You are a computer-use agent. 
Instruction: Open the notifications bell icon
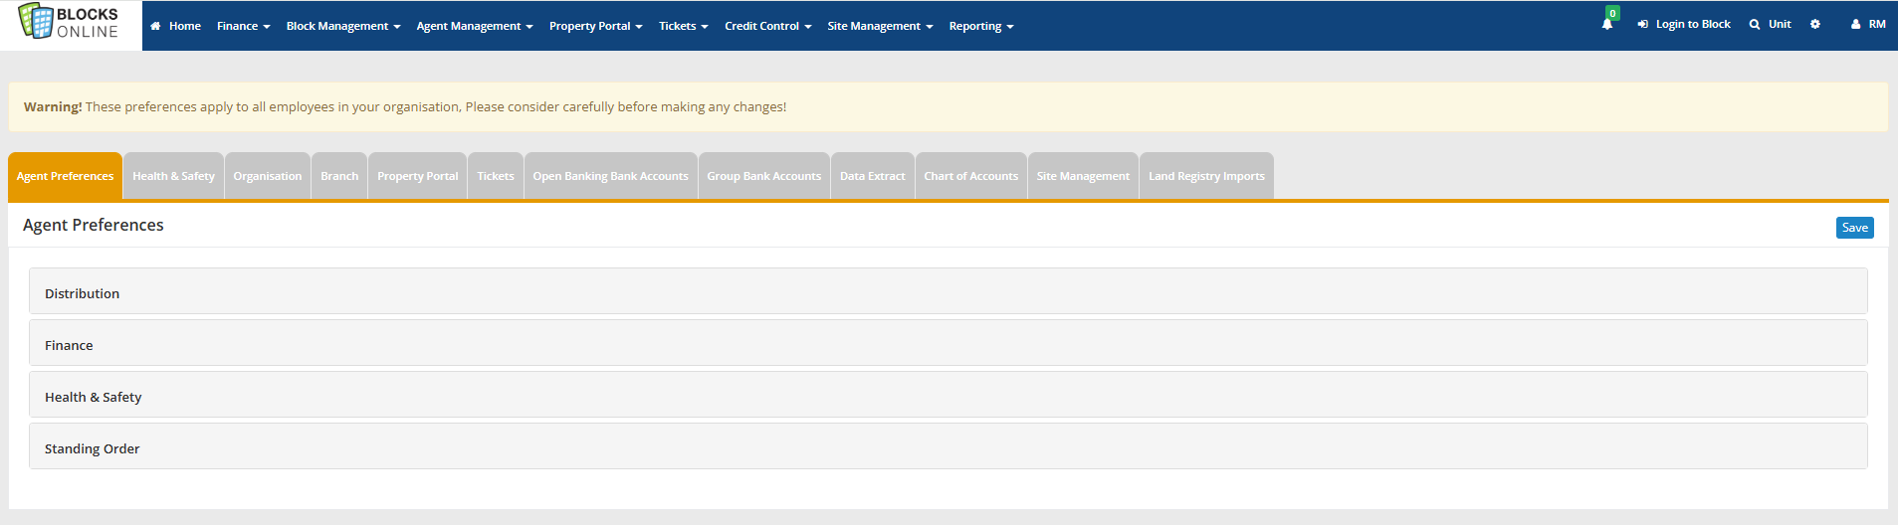1606,25
